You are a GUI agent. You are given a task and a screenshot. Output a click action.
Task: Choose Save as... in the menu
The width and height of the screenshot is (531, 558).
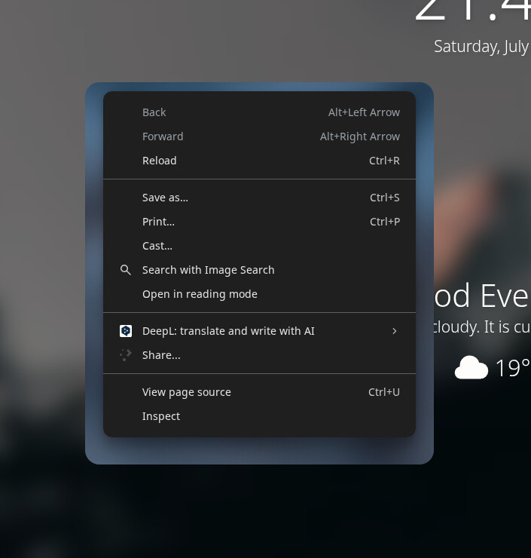[259, 198]
